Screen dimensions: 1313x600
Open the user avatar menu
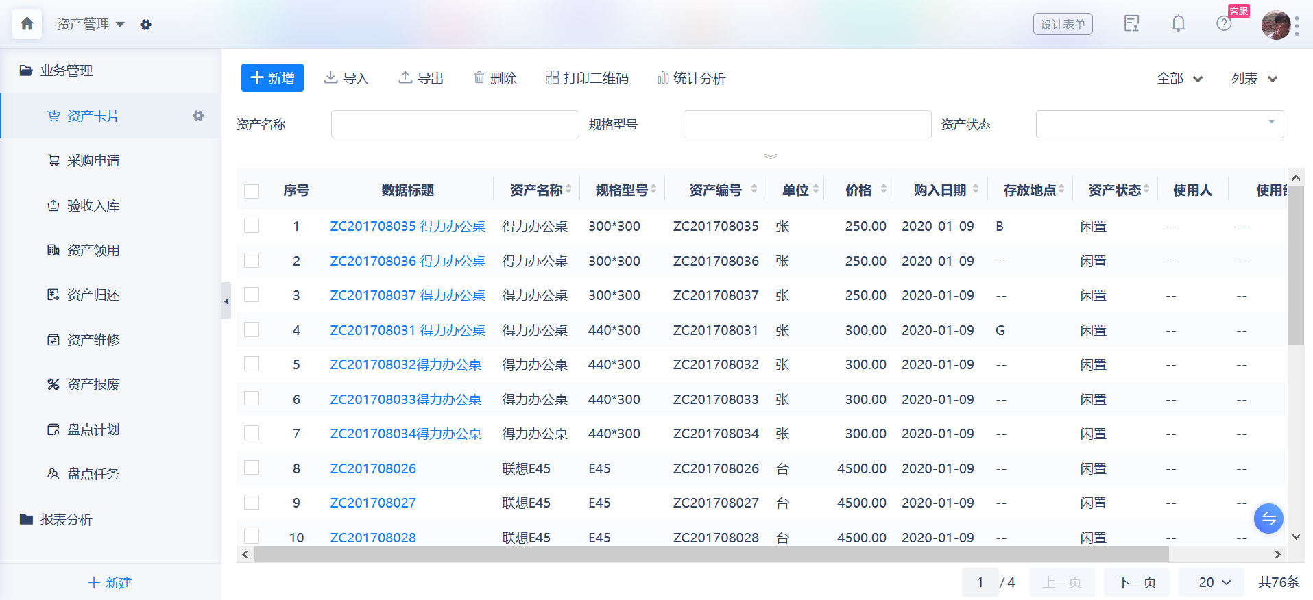click(1275, 25)
